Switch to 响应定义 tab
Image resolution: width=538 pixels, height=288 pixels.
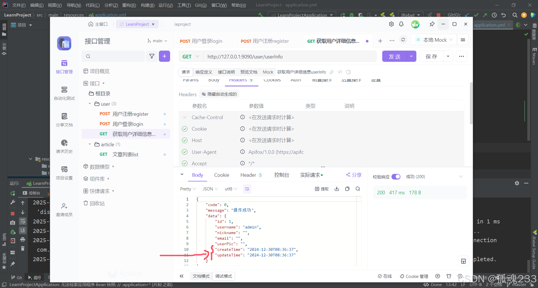204,72
